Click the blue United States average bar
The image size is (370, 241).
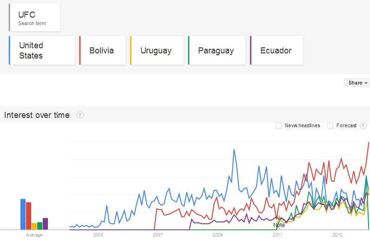(23, 214)
